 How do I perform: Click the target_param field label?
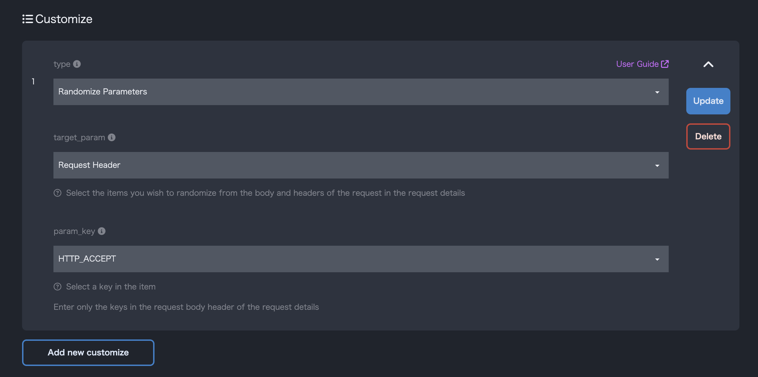click(x=79, y=137)
